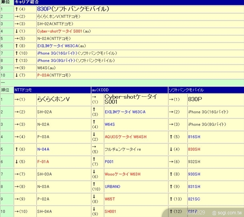Click large Cyber-shotケータイ S001 in au column
The width and height of the screenshot is (244, 217).
tap(131, 99)
